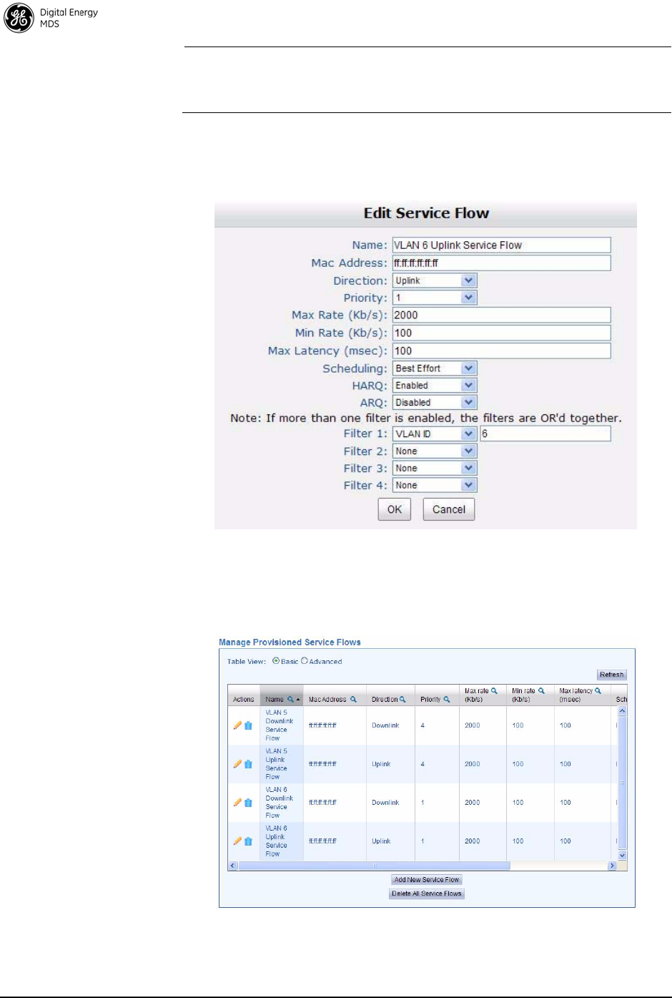
Task: Open the Scheduling dropdown set to Best Effort
Action: coord(435,368)
